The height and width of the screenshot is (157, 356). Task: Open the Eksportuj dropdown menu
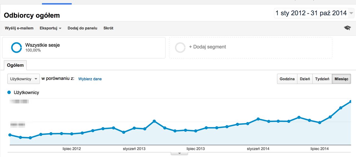coord(50,28)
